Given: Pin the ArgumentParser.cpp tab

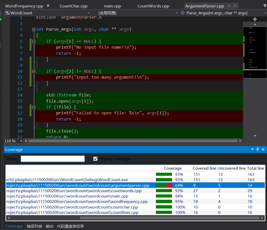Looking at the screenshot, I should pyautogui.click(x=229, y=6).
